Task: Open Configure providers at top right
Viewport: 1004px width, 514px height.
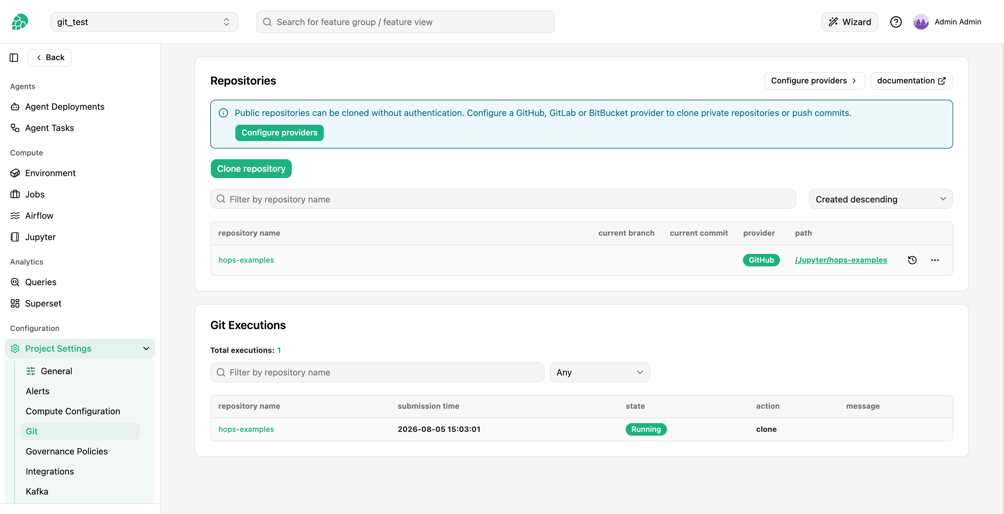Action: coord(814,81)
